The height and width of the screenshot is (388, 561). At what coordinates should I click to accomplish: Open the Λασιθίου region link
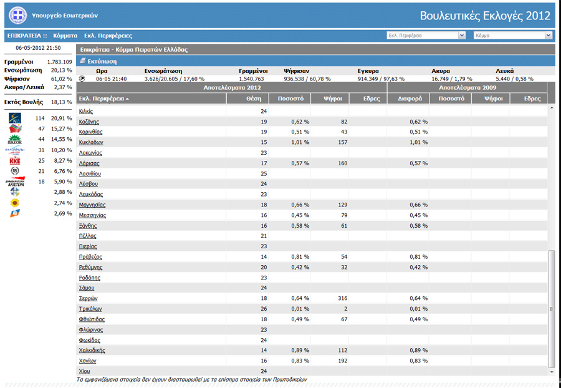(x=90, y=173)
